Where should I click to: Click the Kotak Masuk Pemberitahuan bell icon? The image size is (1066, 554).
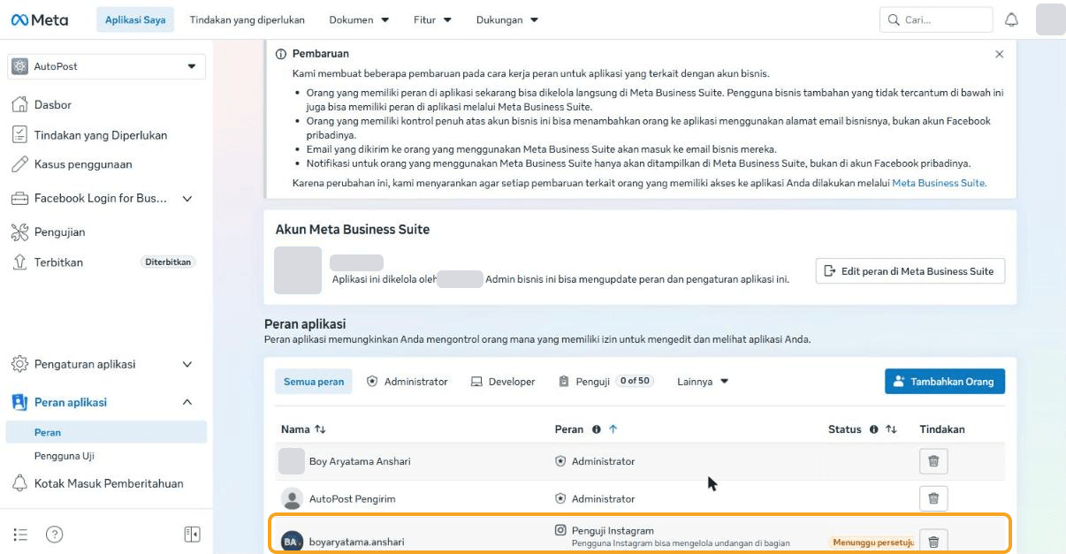[19, 483]
